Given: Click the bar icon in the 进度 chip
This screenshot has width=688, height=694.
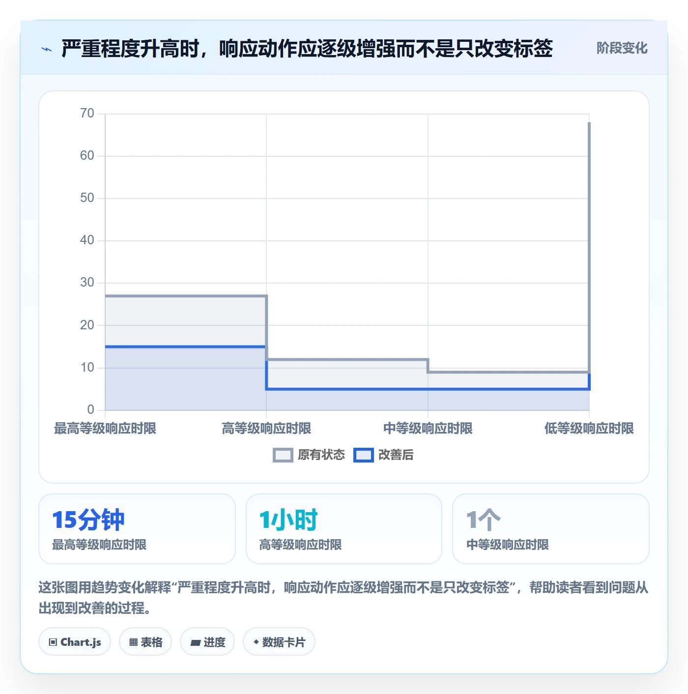Looking at the screenshot, I should tap(196, 642).
